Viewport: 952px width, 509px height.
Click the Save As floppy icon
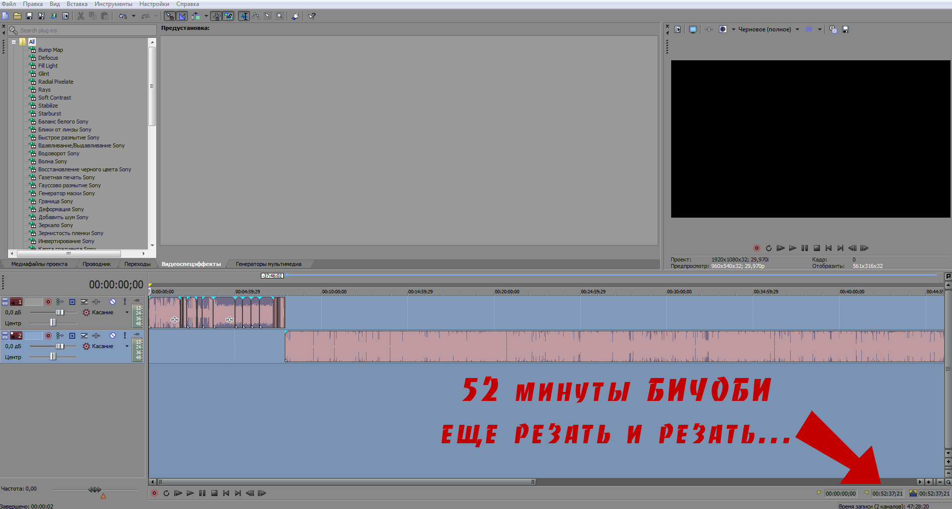(41, 16)
